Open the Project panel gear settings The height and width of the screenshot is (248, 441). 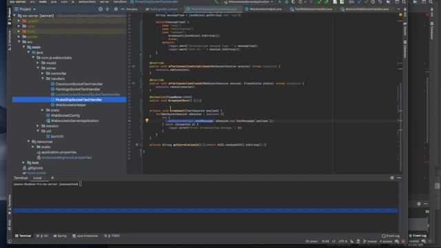(116, 9)
